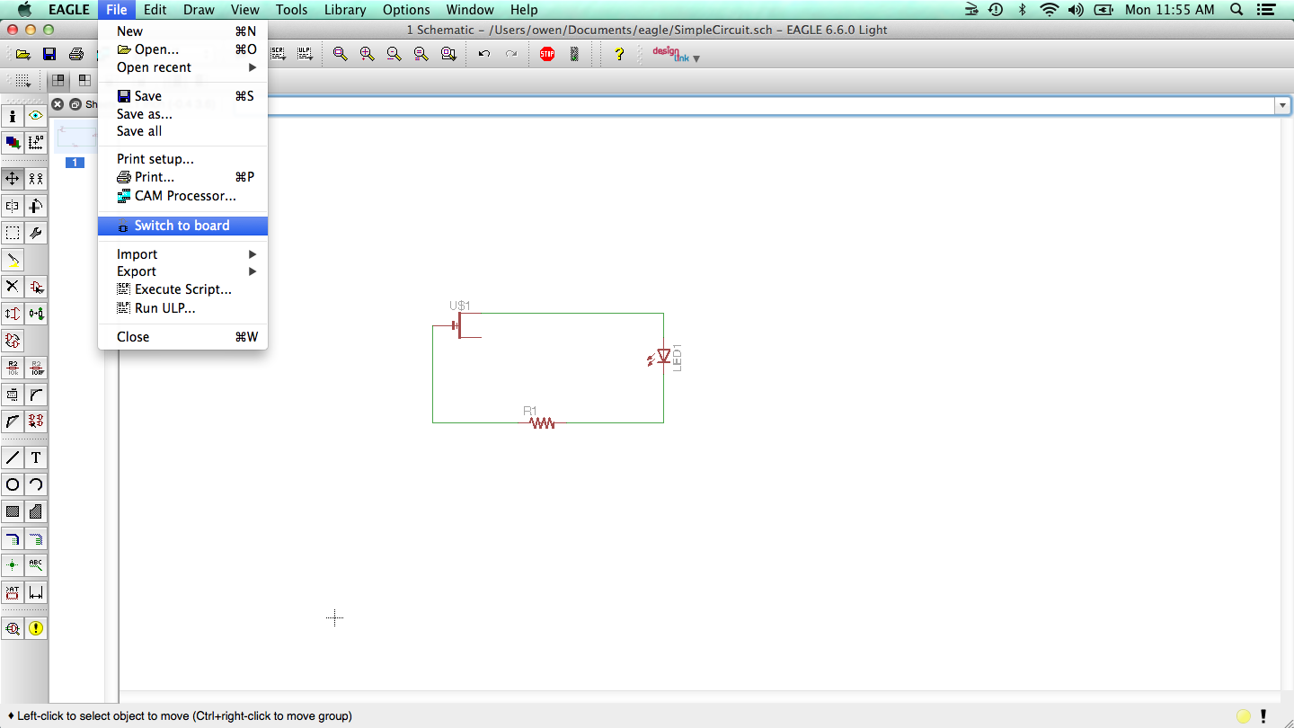Select the Mark tool
The width and height of the screenshot is (1294, 728).
pyautogui.click(x=36, y=142)
